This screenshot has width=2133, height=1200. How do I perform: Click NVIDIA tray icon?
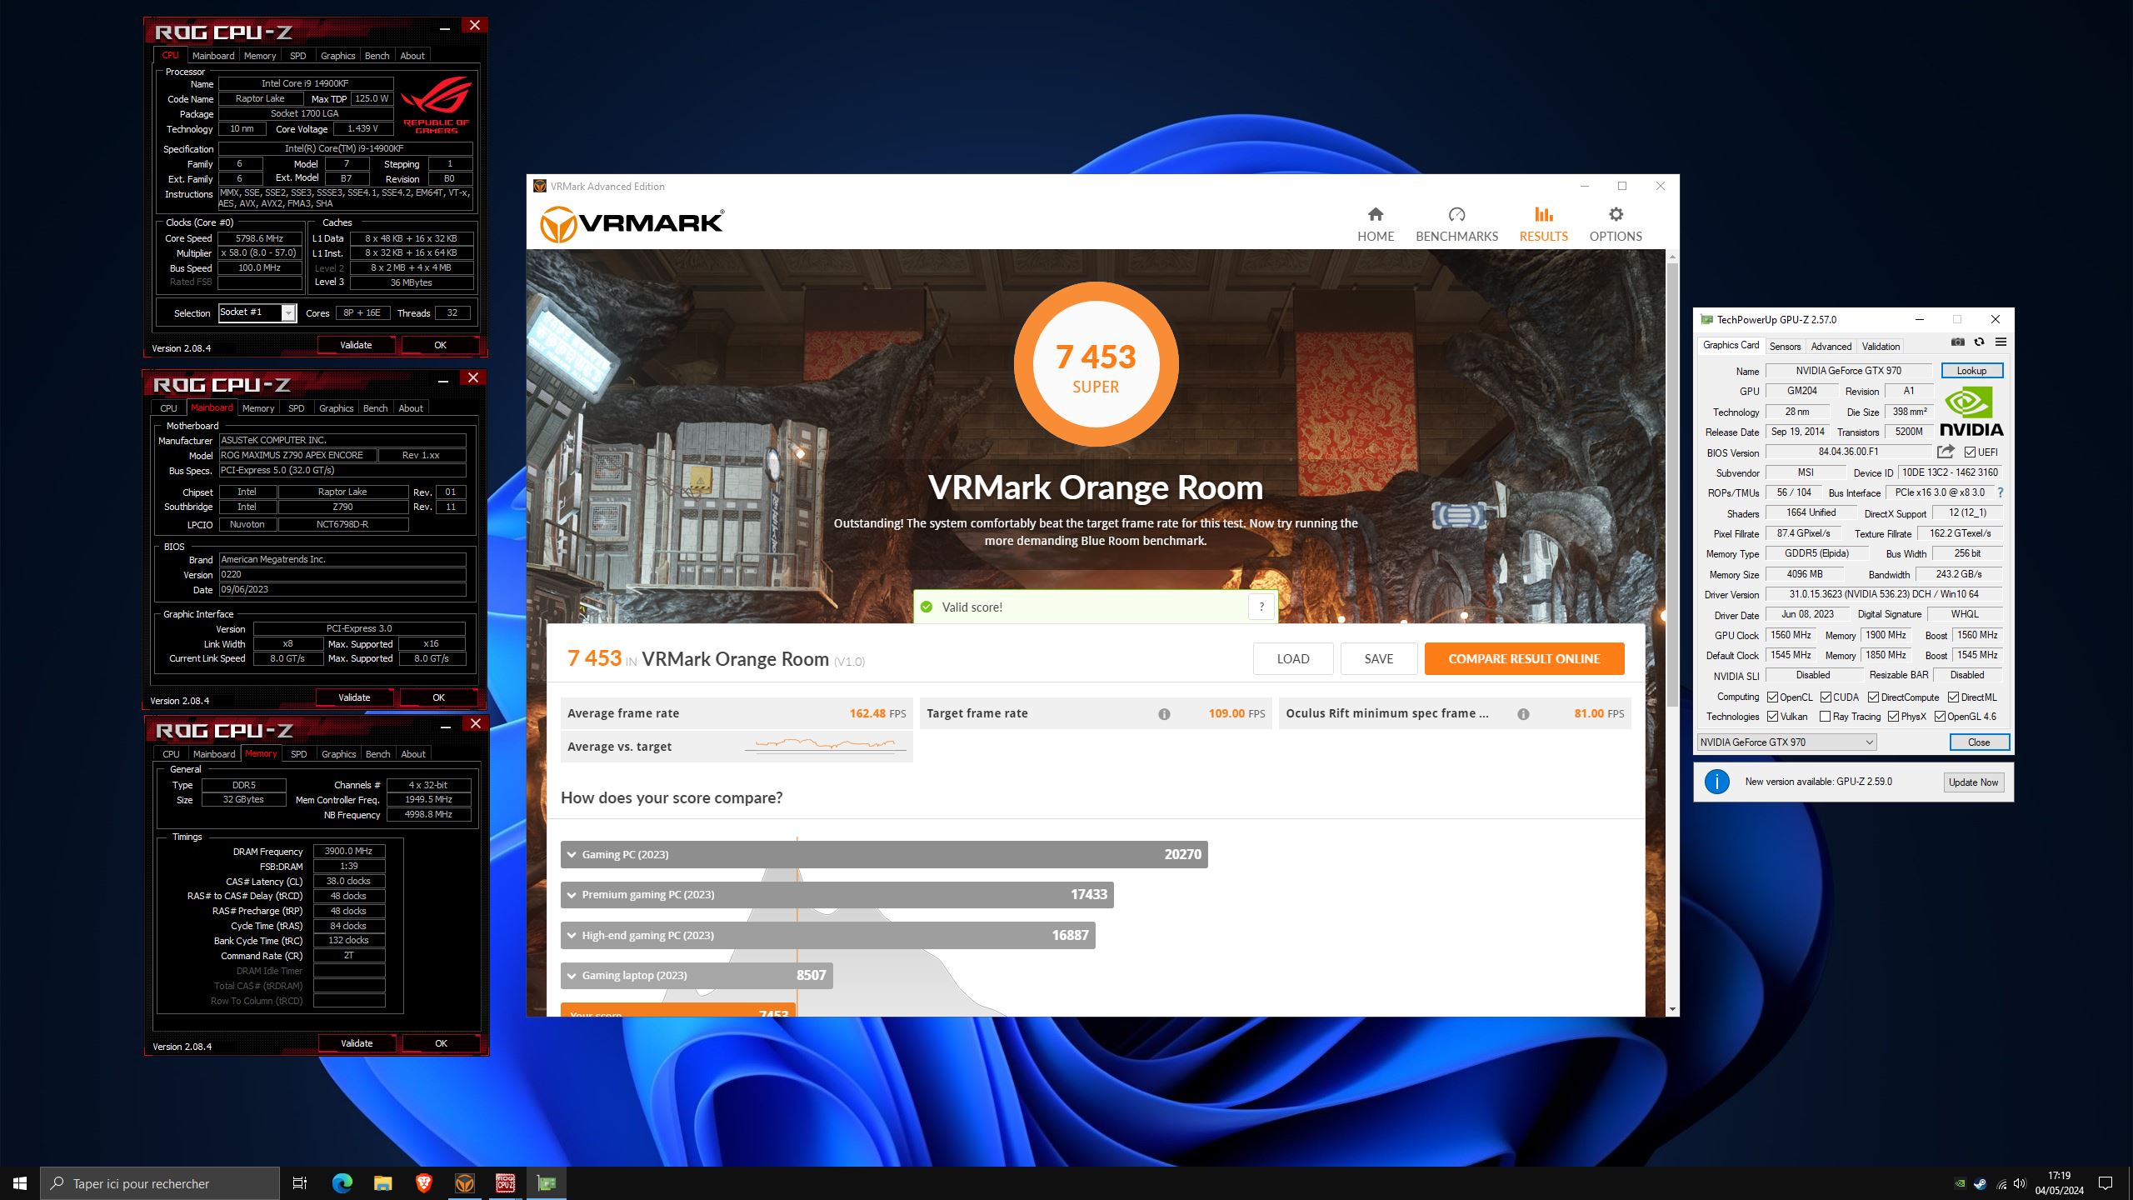1961,1183
